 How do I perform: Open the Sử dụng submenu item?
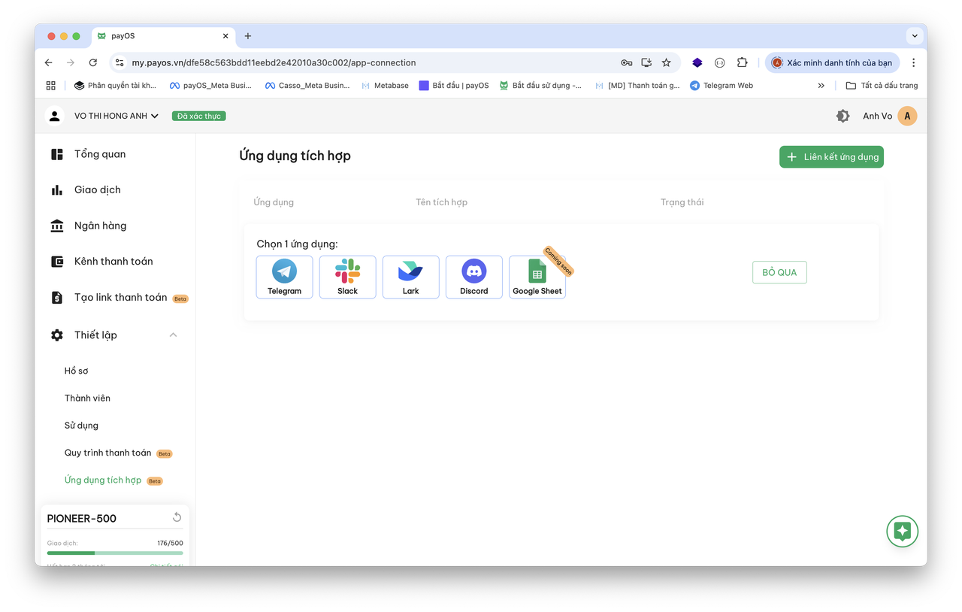(81, 426)
